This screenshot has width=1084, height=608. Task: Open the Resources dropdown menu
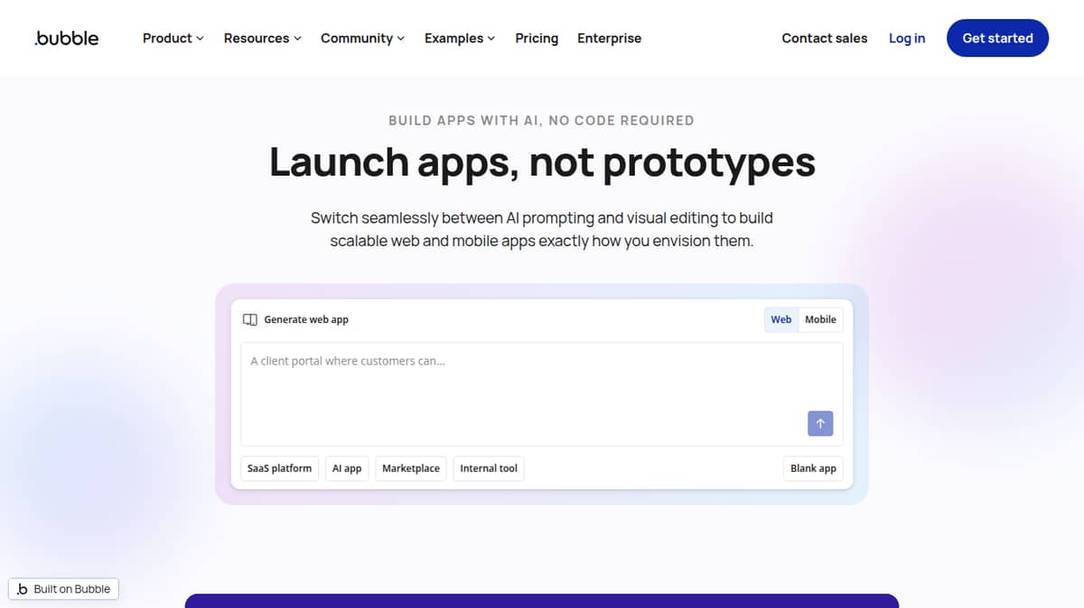tap(263, 38)
